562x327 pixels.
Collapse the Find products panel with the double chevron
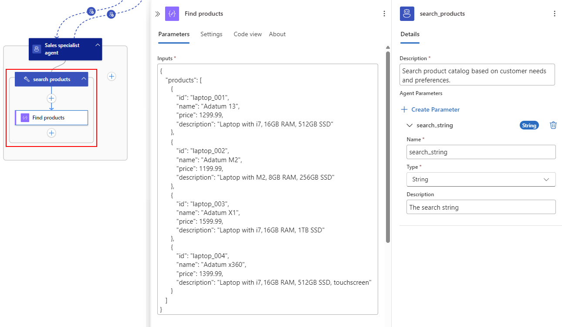click(x=158, y=14)
